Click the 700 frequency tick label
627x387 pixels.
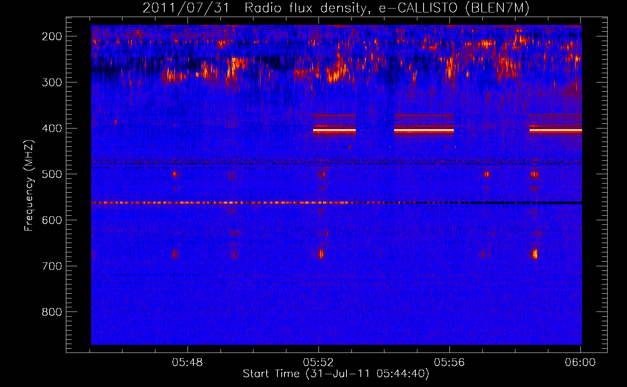(52, 266)
